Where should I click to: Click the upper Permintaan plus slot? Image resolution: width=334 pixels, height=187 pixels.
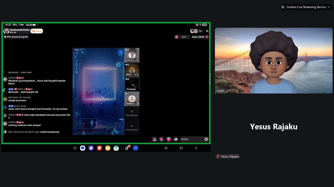coord(132,113)
